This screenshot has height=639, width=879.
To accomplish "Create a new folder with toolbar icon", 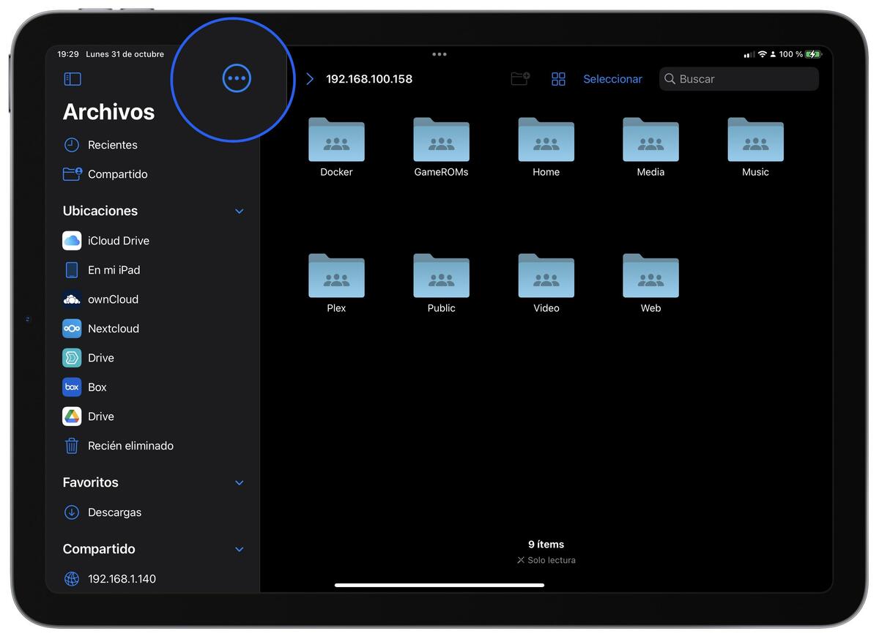I will pyautogui.click(x=520, y=79).
